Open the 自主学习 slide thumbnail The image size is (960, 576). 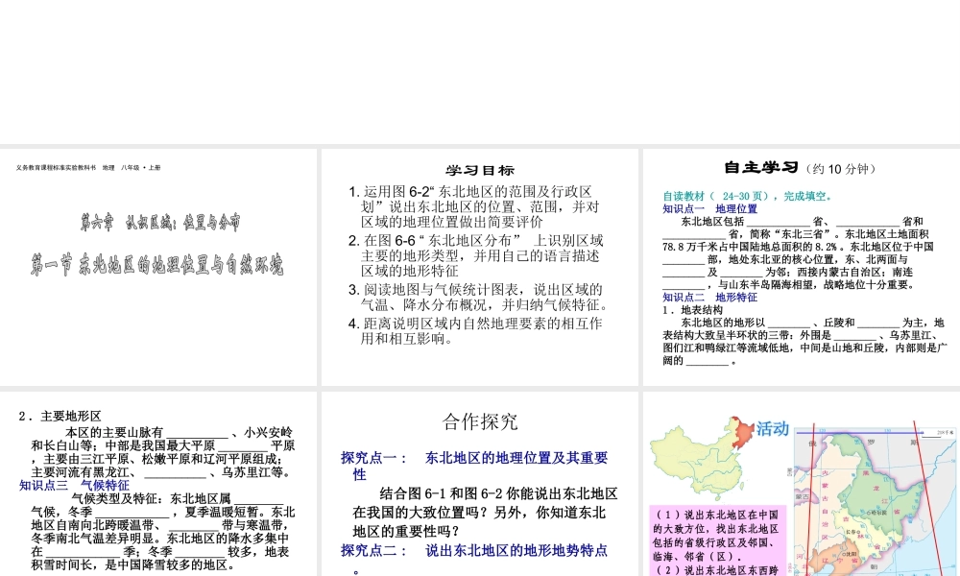802,267
